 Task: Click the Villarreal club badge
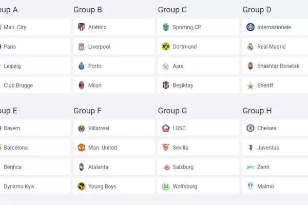point(81,128)
